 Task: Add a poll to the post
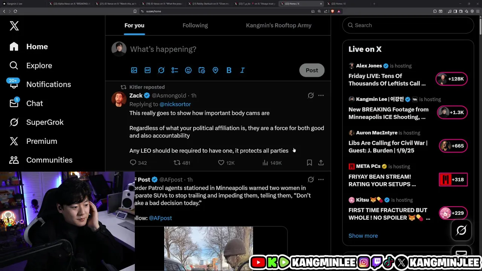175,70
